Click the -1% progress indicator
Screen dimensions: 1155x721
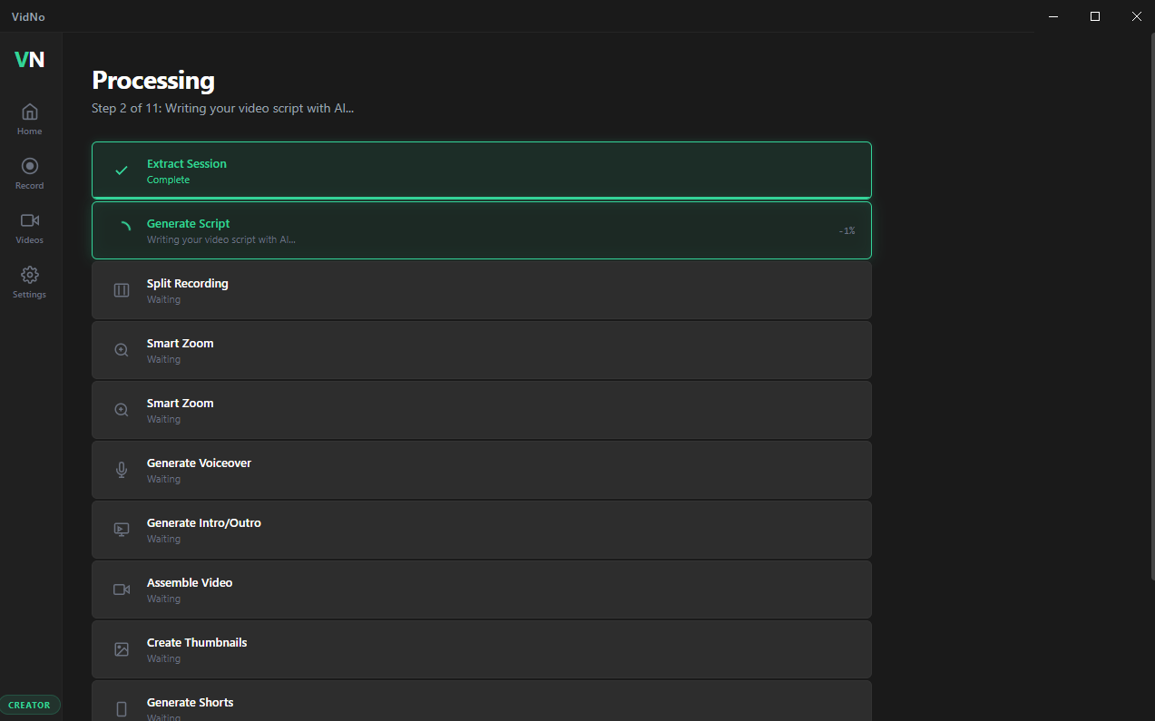(x=846, y=231)
